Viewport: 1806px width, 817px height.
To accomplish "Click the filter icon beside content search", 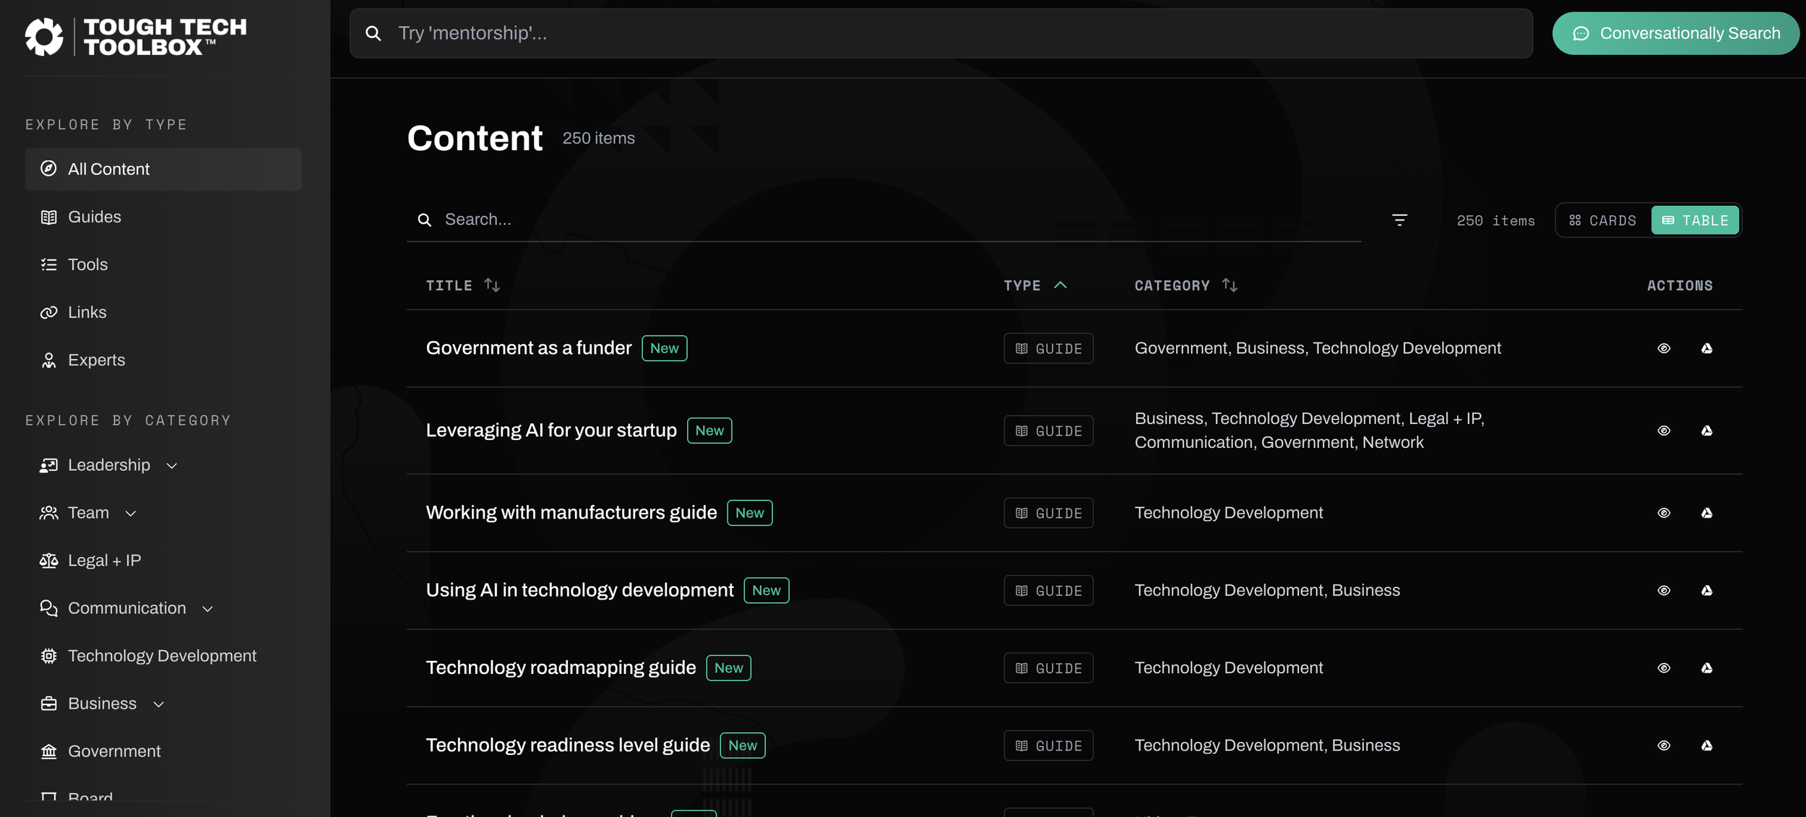I will coord(1399,220).
